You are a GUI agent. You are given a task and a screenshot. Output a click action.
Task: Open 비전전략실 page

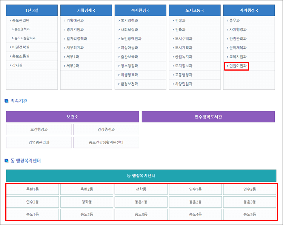pos(21,47)
